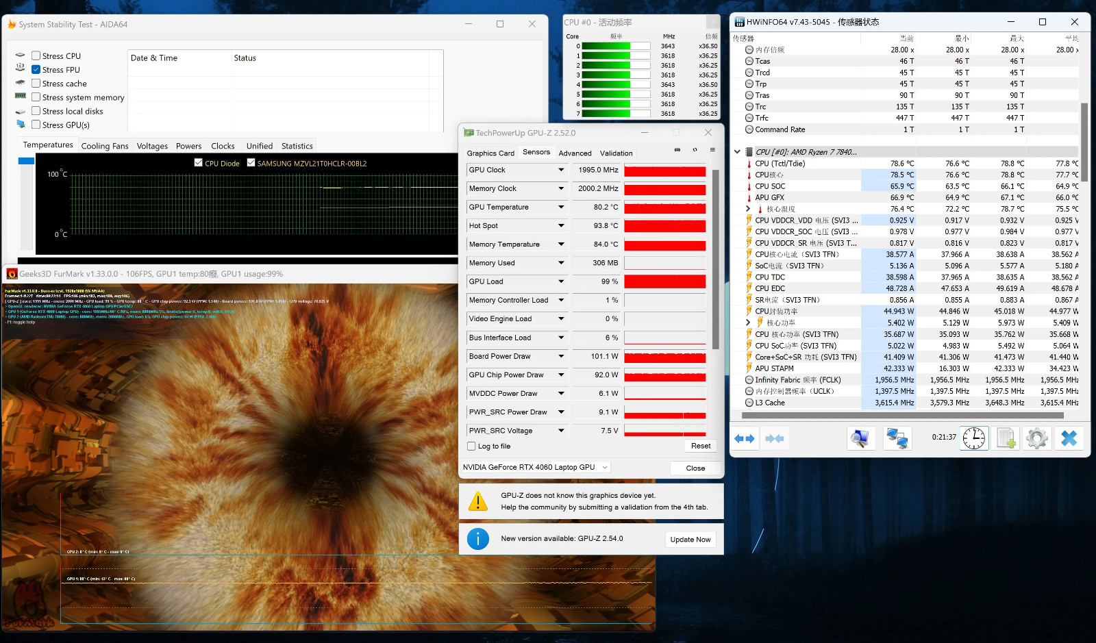Click the HWiNFO expand columns arrows icon
The image size is (1096, 643).
(x=744, y=438)
